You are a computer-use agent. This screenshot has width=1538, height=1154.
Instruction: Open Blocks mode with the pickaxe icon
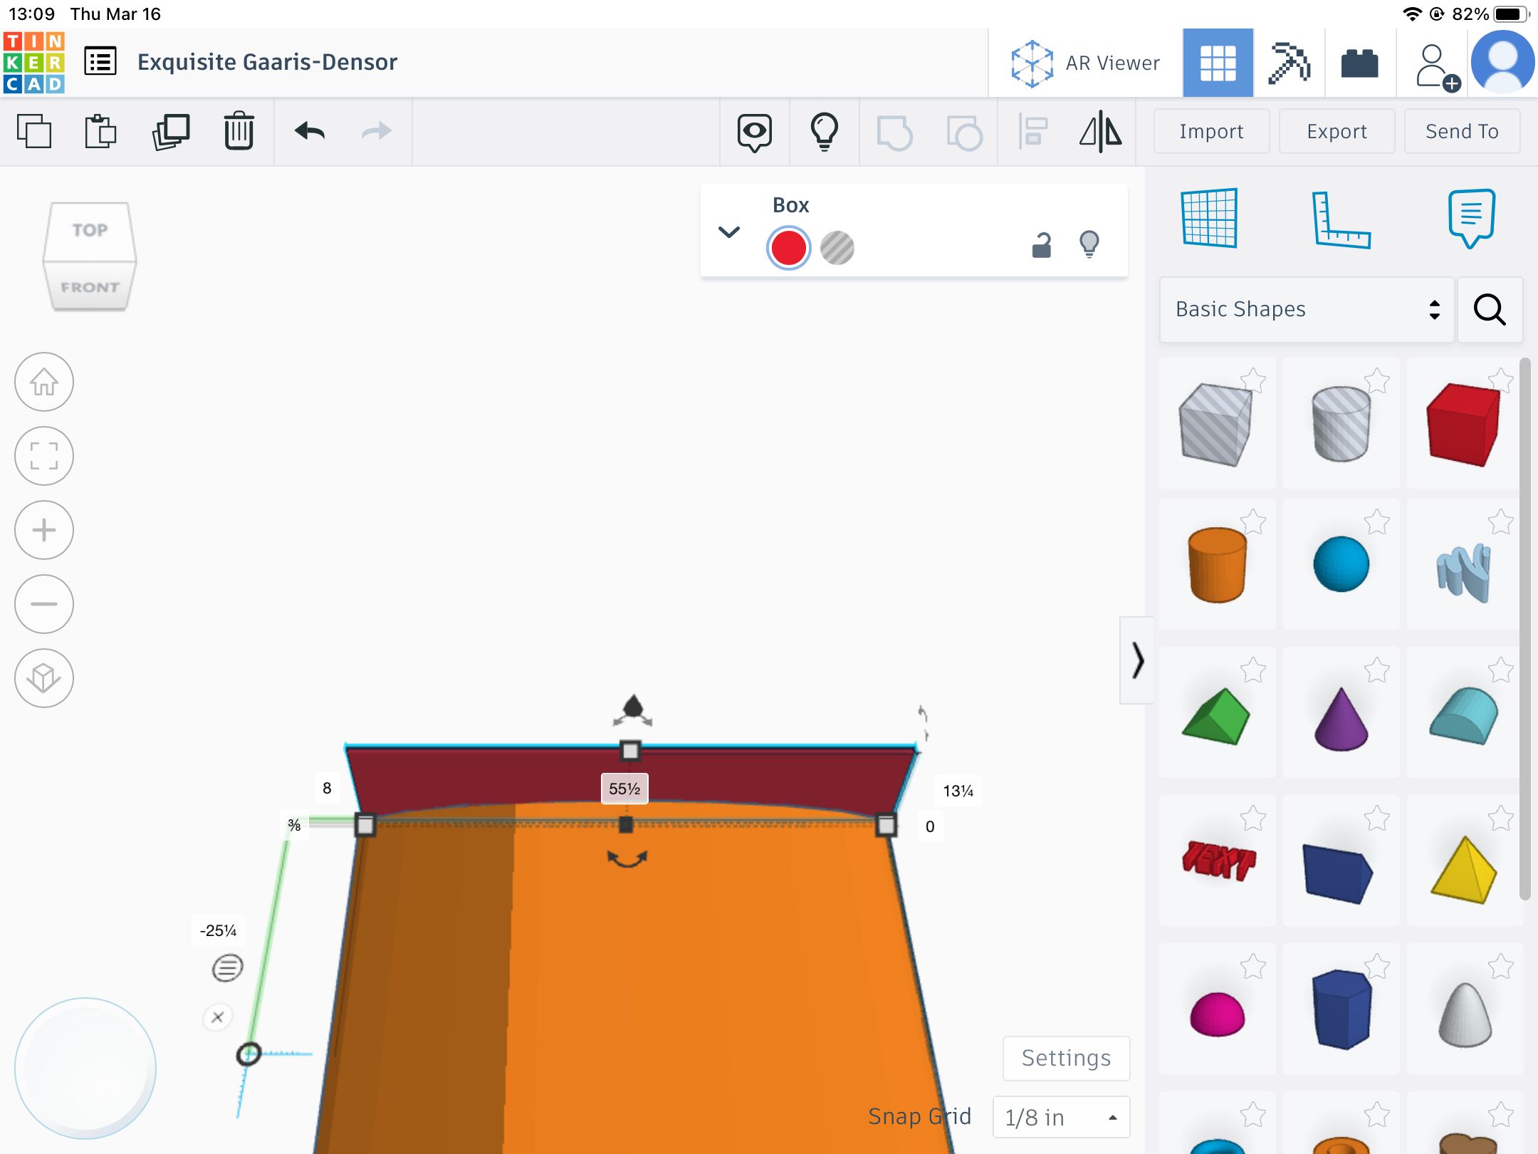pos(1289,63)
